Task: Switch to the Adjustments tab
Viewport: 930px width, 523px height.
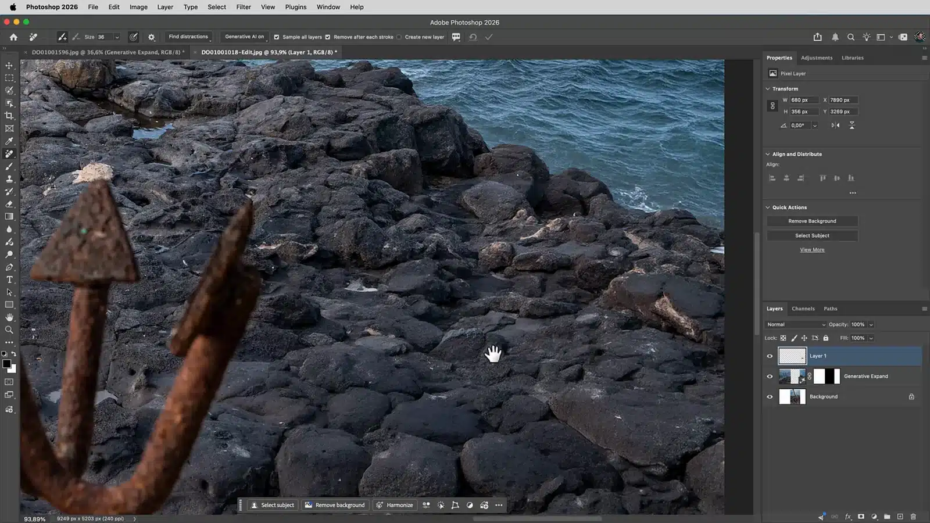Action: (x=816, y=58)
